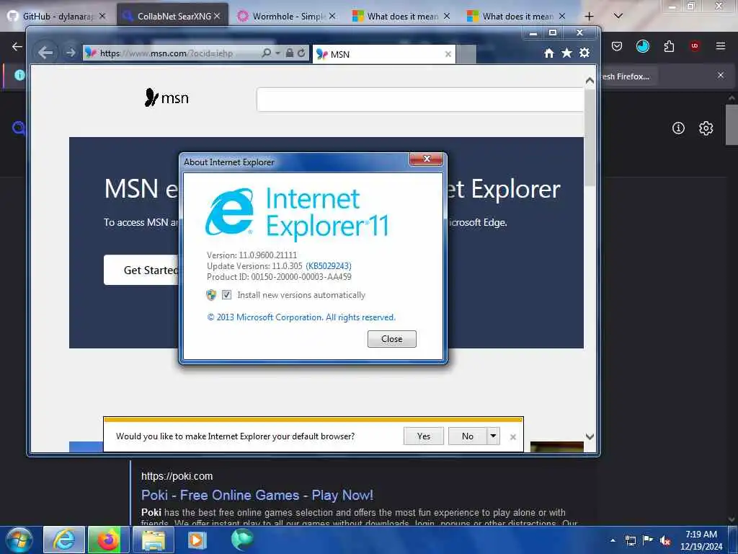
Task: Click the Internet Explorer back arrow
Action: tap(45, 52)
